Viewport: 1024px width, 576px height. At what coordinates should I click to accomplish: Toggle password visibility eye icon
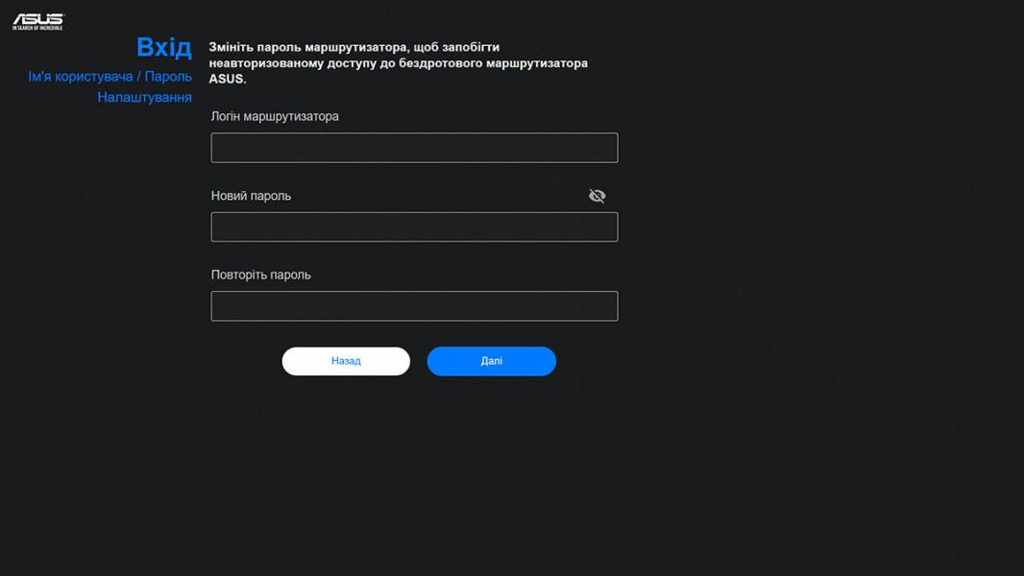point(597,196)
